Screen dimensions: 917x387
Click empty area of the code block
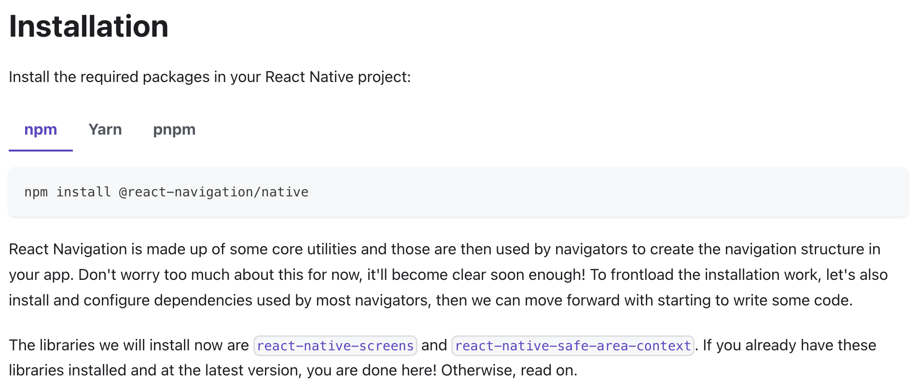click(603, 192)
